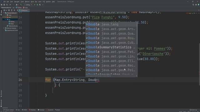This screenshot has width=200, height=112.
Task: Click the IDE settings gear icon
Action: click(196, 5)
